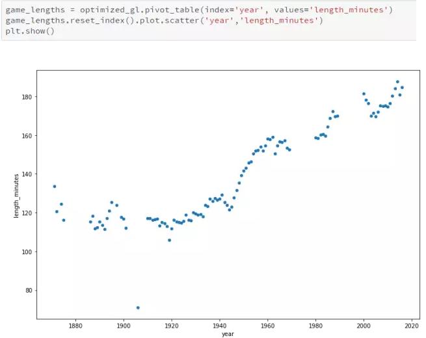Click the 80 y-axis tick label
Viewport: 426px width, 338px height.
click(x=29, y=291)
